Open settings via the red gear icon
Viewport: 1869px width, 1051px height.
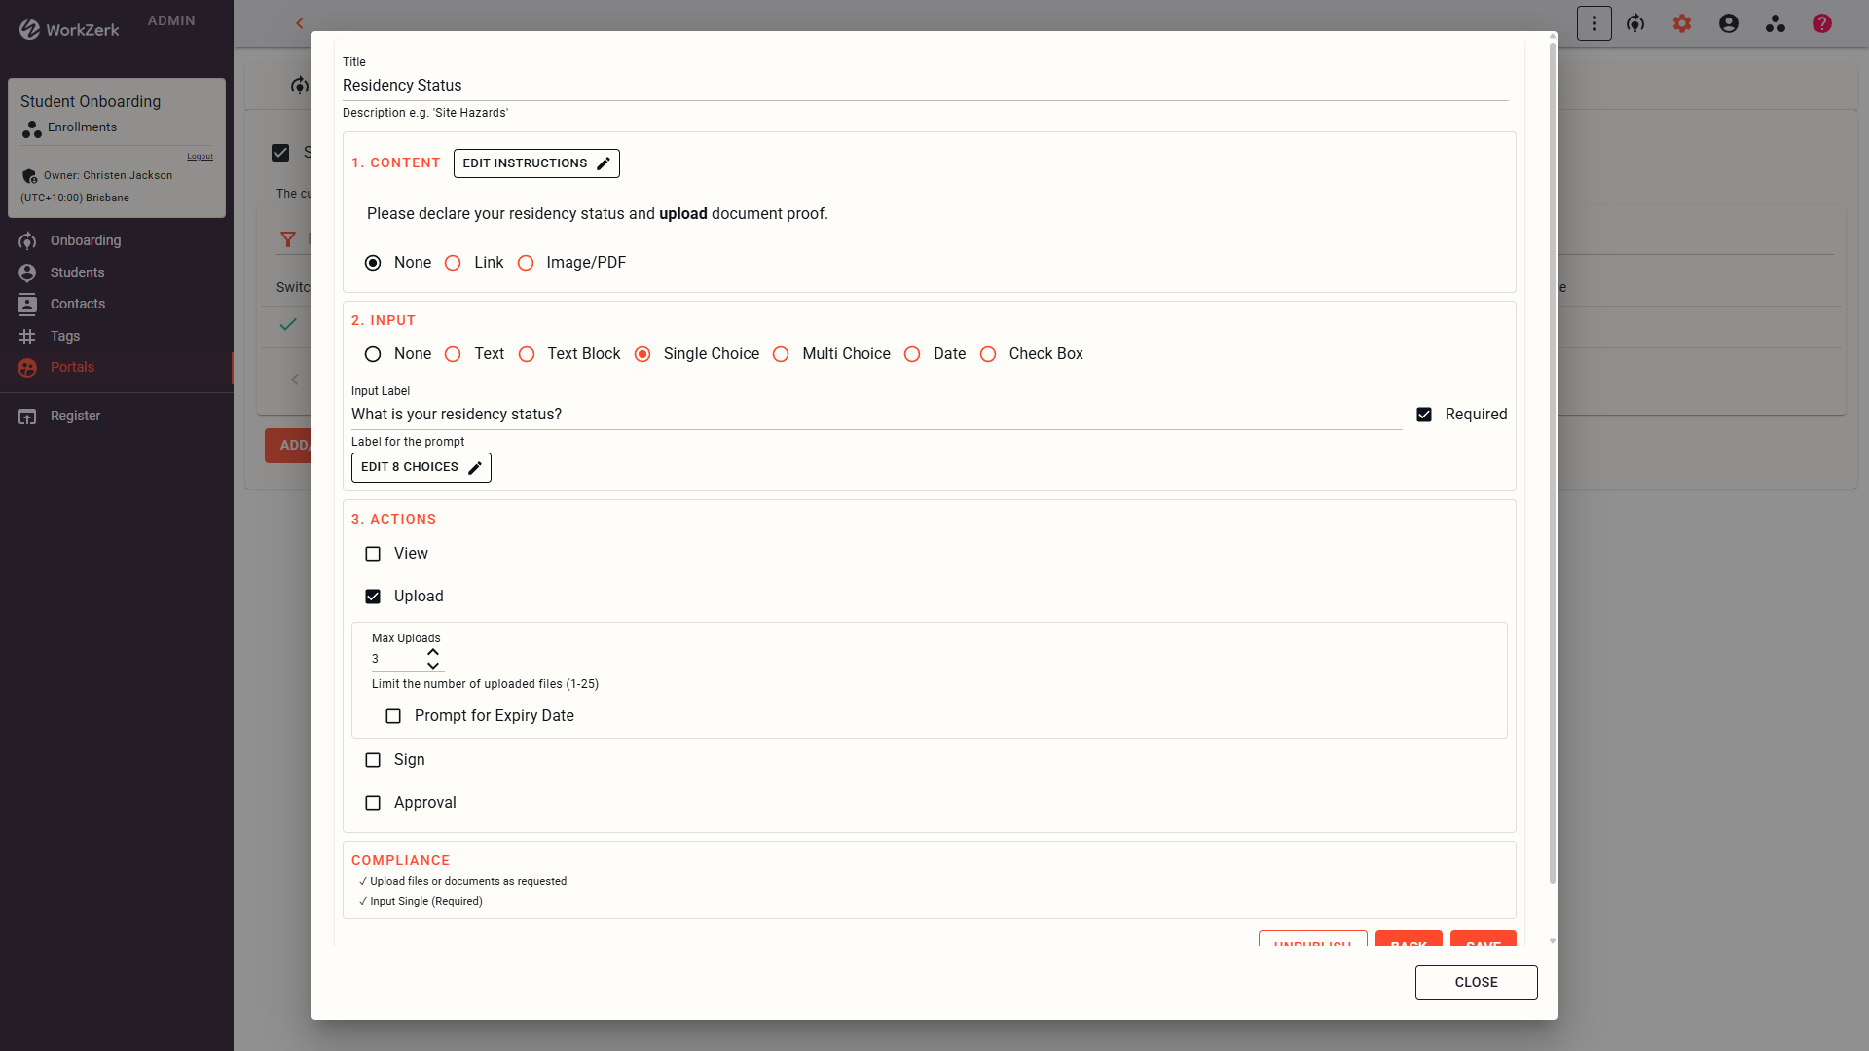(1682, 23)
